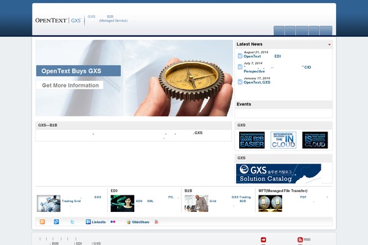The width and height of the screenshot is (368, 245).
Task: Open the first blank navigation tab in header
Action: tap(279, 31)
